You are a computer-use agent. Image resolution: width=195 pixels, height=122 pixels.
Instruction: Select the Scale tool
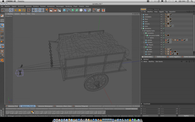pos(20,10)
